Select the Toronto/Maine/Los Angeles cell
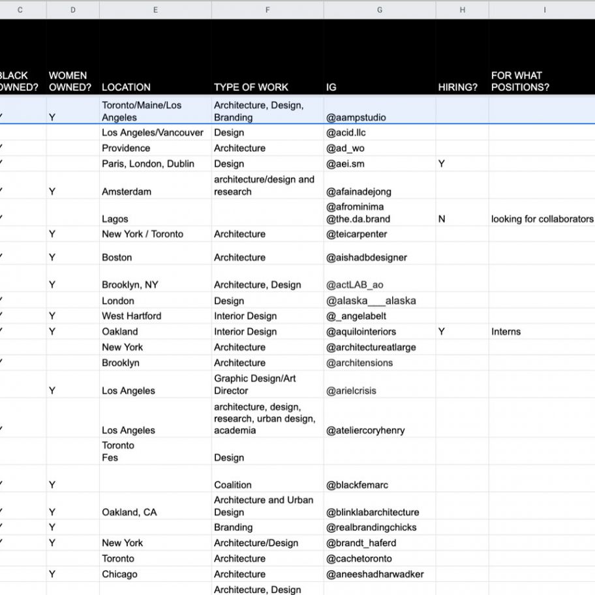The image size is (595, 595). 155,110
